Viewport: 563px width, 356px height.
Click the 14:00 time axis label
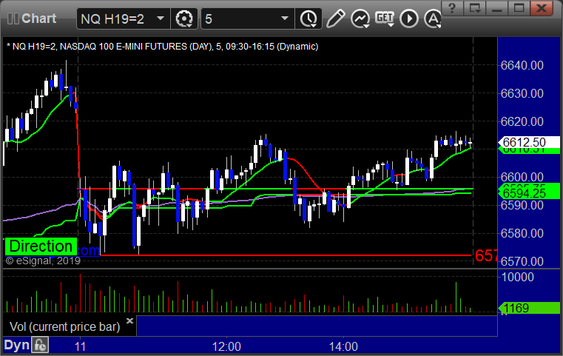343,346
